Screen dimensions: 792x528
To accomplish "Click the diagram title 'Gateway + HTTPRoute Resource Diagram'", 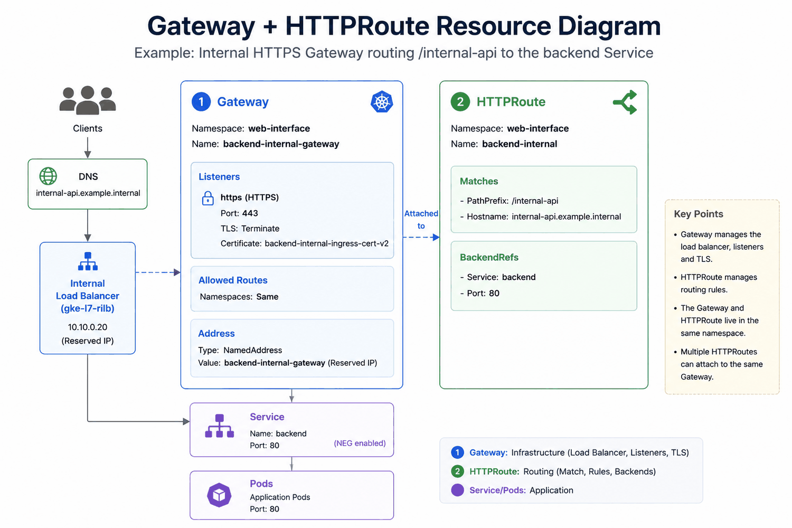I will coord(404,26).
